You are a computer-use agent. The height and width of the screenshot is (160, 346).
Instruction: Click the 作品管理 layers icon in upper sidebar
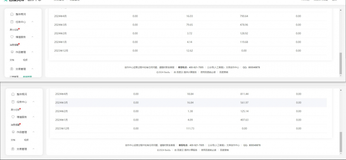(12, 52)
